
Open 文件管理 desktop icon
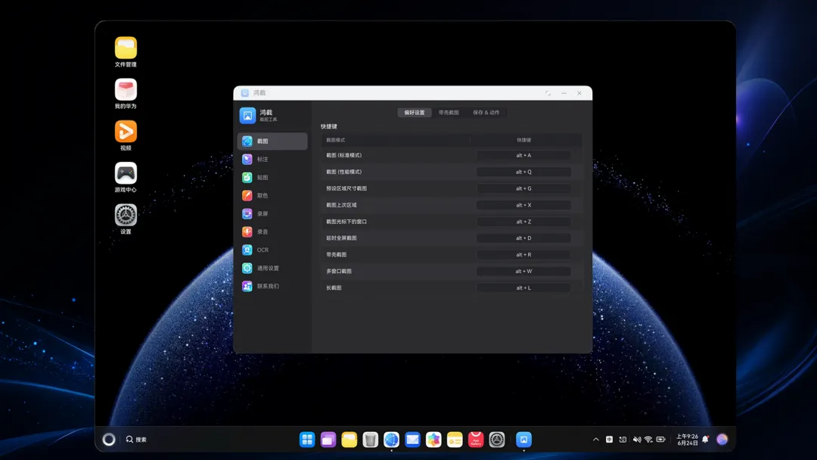tap(126, 51)
